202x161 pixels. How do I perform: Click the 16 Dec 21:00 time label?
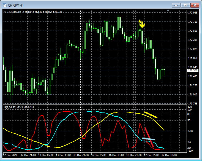[134, 155]
